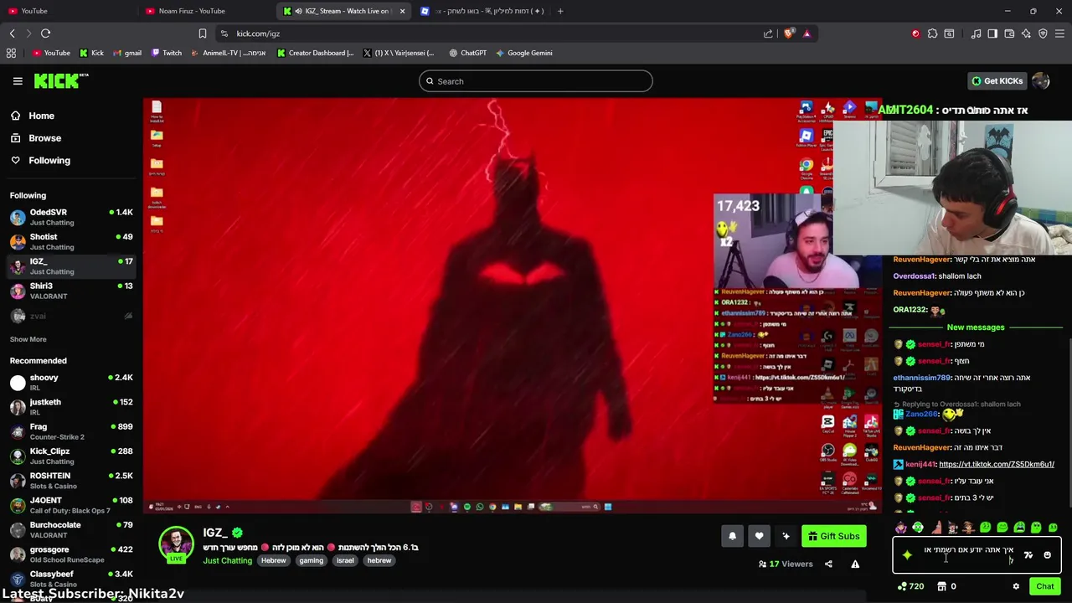1072x603 pixels.
Task: Open ROSHTEIN Slots & Casino channel
Action: click(71, 480)
